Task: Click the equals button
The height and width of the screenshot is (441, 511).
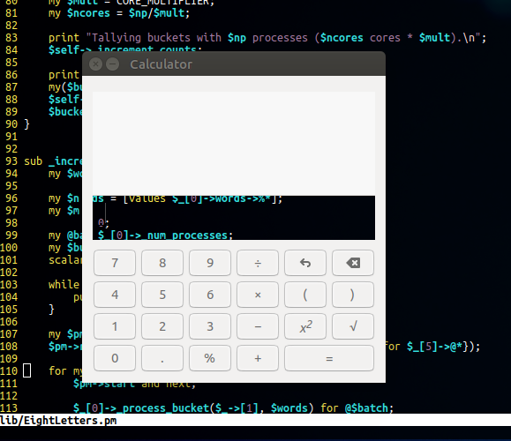Action: 329,358
